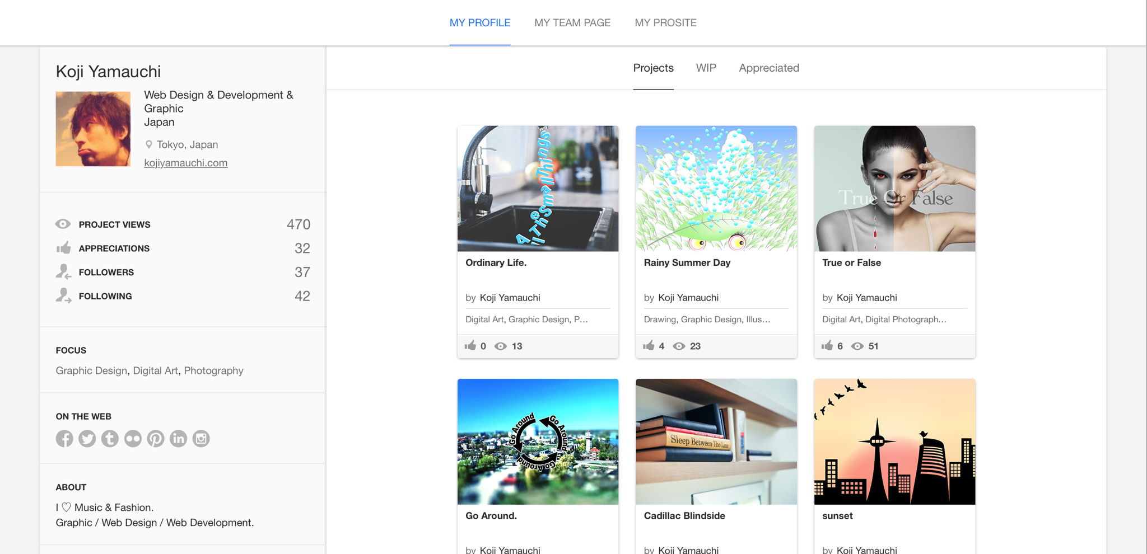Click thumbs-up icon on True or False card
Screen dimensions: 1147x554
pos(827,346)
